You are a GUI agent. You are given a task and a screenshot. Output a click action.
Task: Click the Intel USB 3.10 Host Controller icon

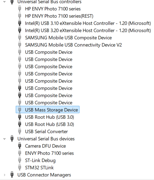[20, 23]
